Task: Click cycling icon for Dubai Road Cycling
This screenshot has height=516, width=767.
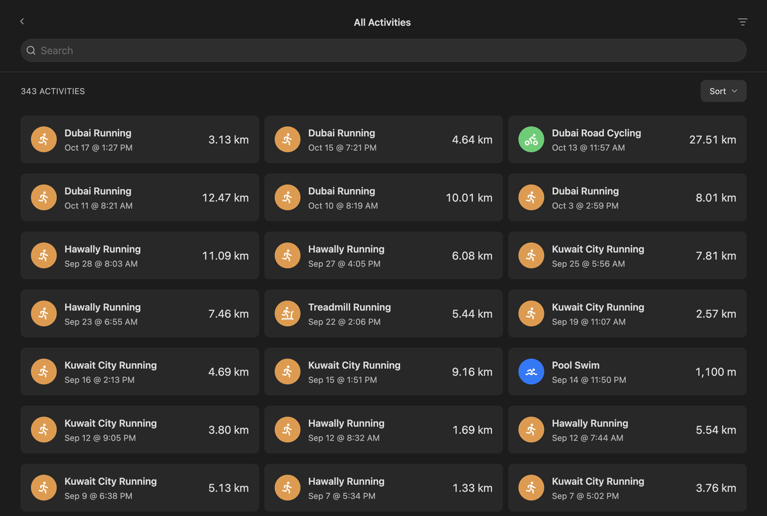Action: (x=531, y=139)
